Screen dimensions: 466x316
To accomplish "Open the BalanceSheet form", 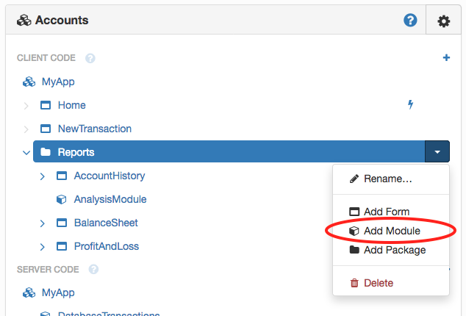I will 106,223.
